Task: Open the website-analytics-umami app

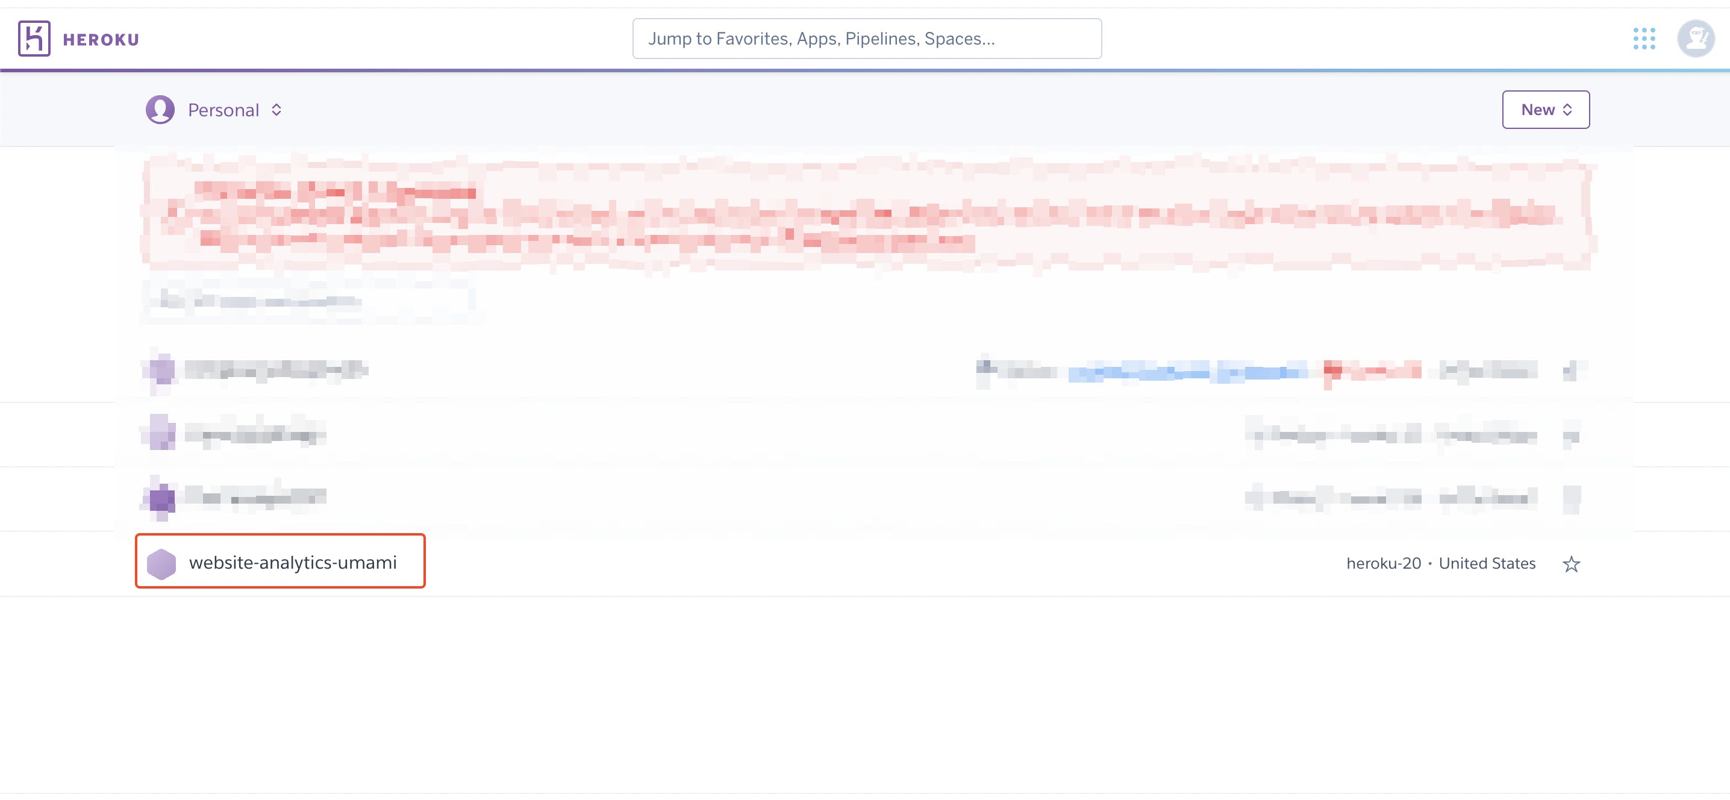Action: tap(293, 563)
